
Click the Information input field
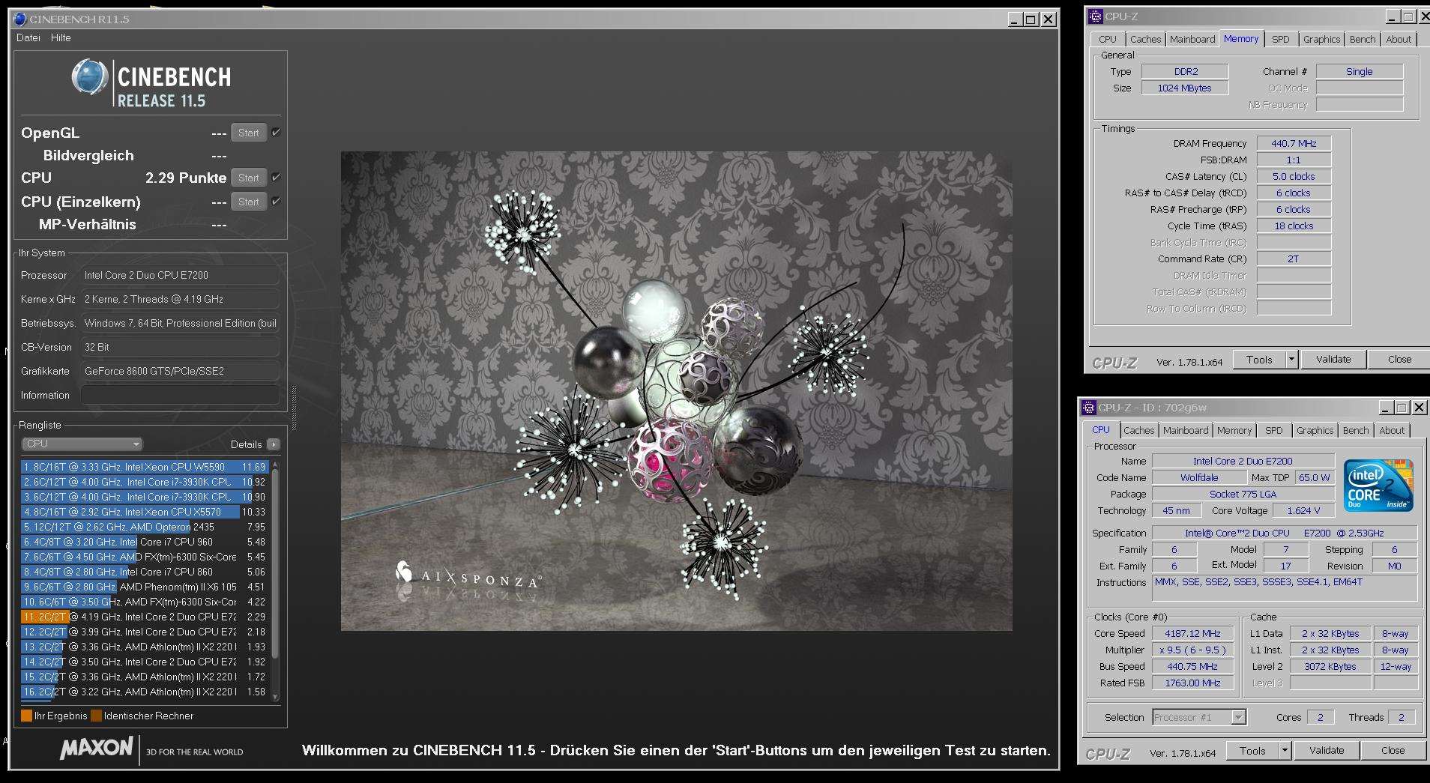point(180,395)
